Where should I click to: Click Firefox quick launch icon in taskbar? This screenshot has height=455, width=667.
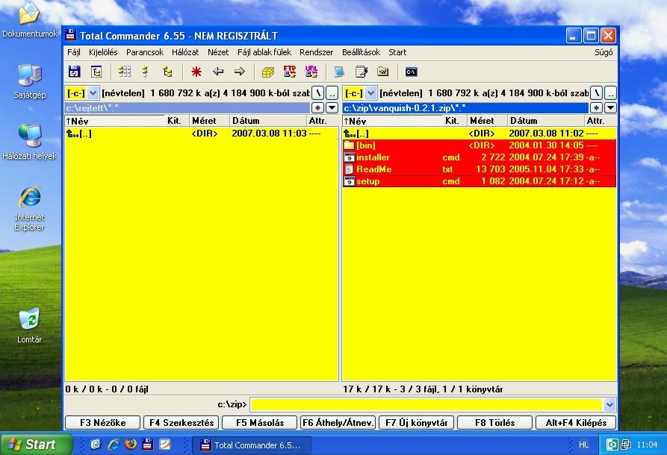[x=131, y=445]
